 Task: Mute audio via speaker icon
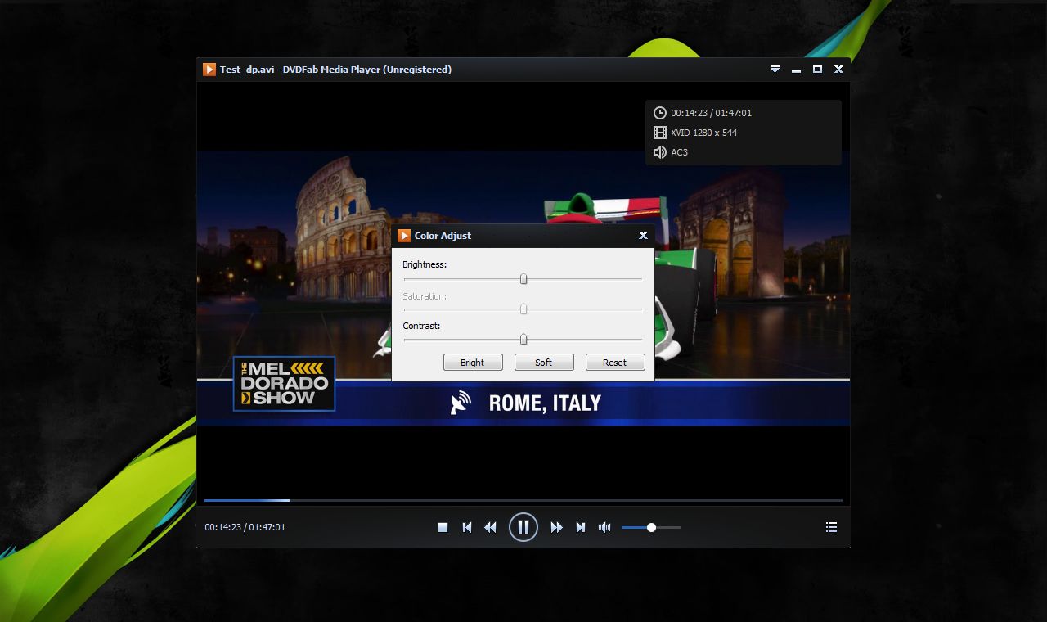pos(604,527)
